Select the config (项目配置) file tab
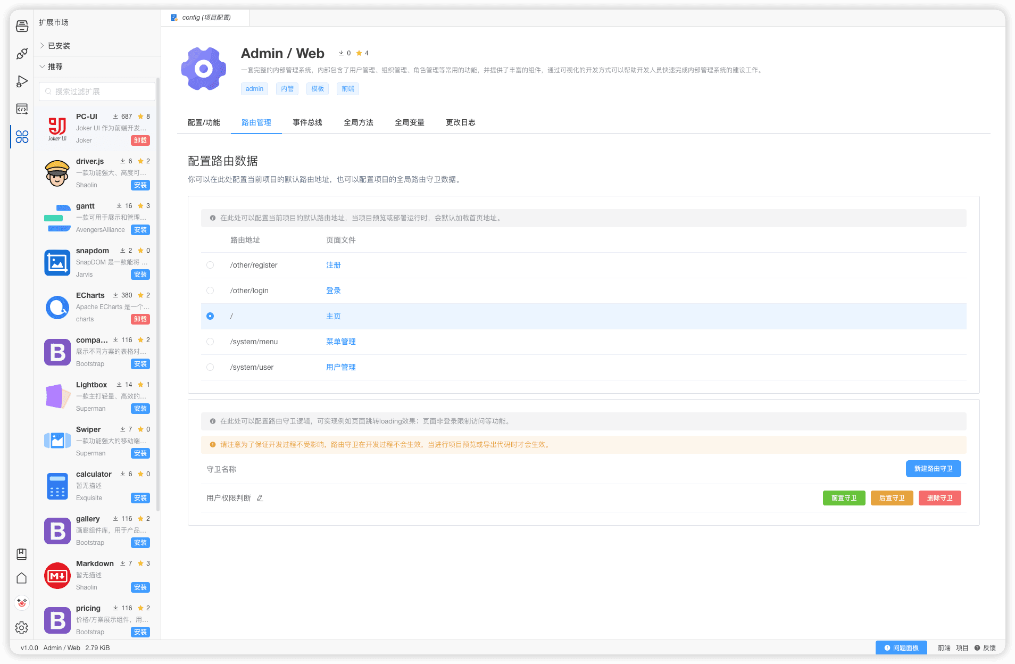 point(205,18)
